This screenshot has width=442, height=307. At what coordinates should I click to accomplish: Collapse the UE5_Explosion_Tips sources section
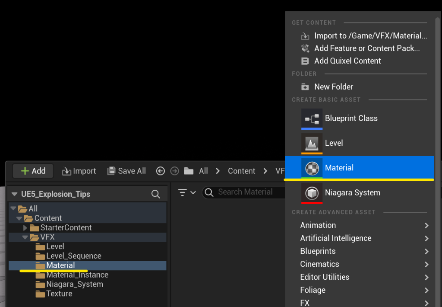point(14,194)
